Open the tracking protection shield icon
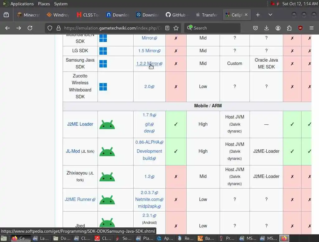 [50, 28]
